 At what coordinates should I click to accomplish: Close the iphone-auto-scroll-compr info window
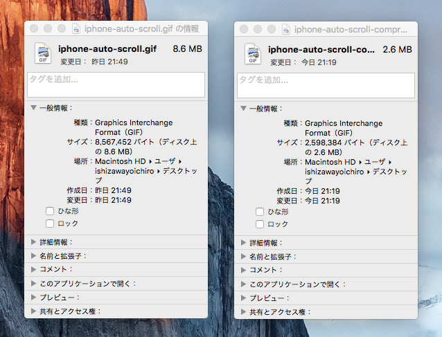tap(244, 29)
